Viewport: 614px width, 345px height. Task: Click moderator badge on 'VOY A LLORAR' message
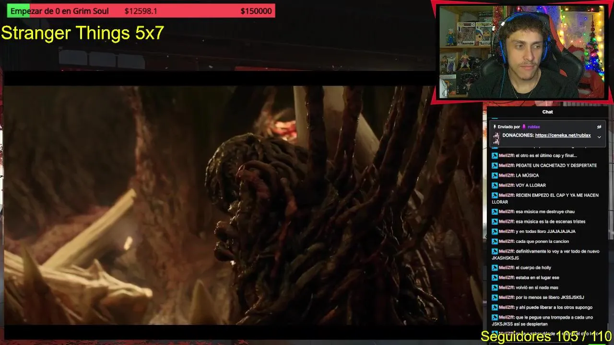tap(495, 185)
